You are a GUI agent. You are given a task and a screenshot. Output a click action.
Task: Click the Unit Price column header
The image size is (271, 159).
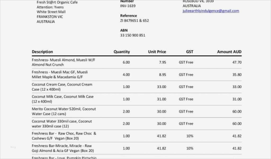(157, 52)
